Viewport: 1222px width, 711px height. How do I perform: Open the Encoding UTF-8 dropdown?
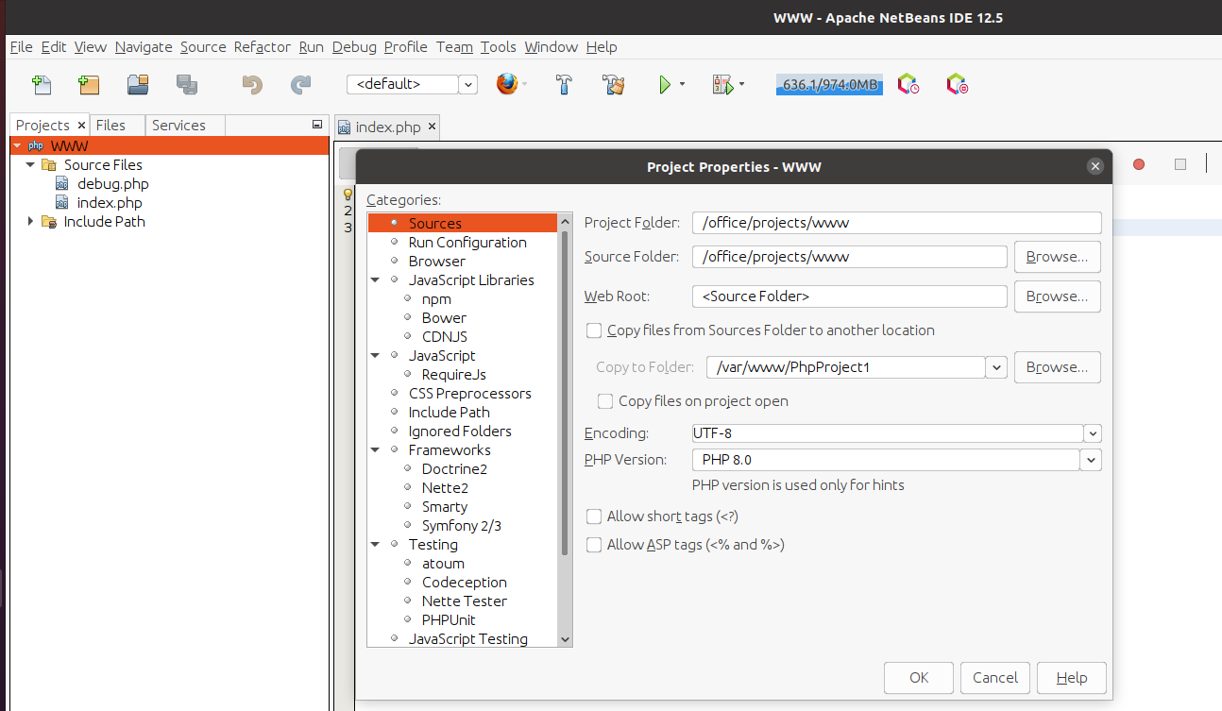coord(1093,433)
